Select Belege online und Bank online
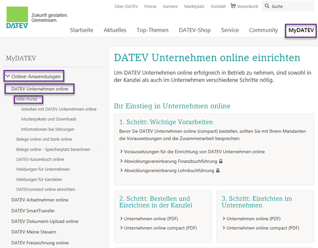This screenshot has width=318, height=248. 44,139
